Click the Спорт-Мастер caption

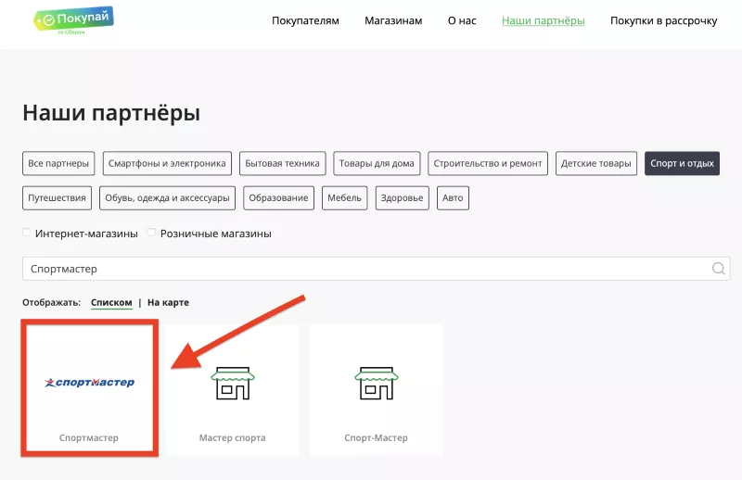(377, 438)
